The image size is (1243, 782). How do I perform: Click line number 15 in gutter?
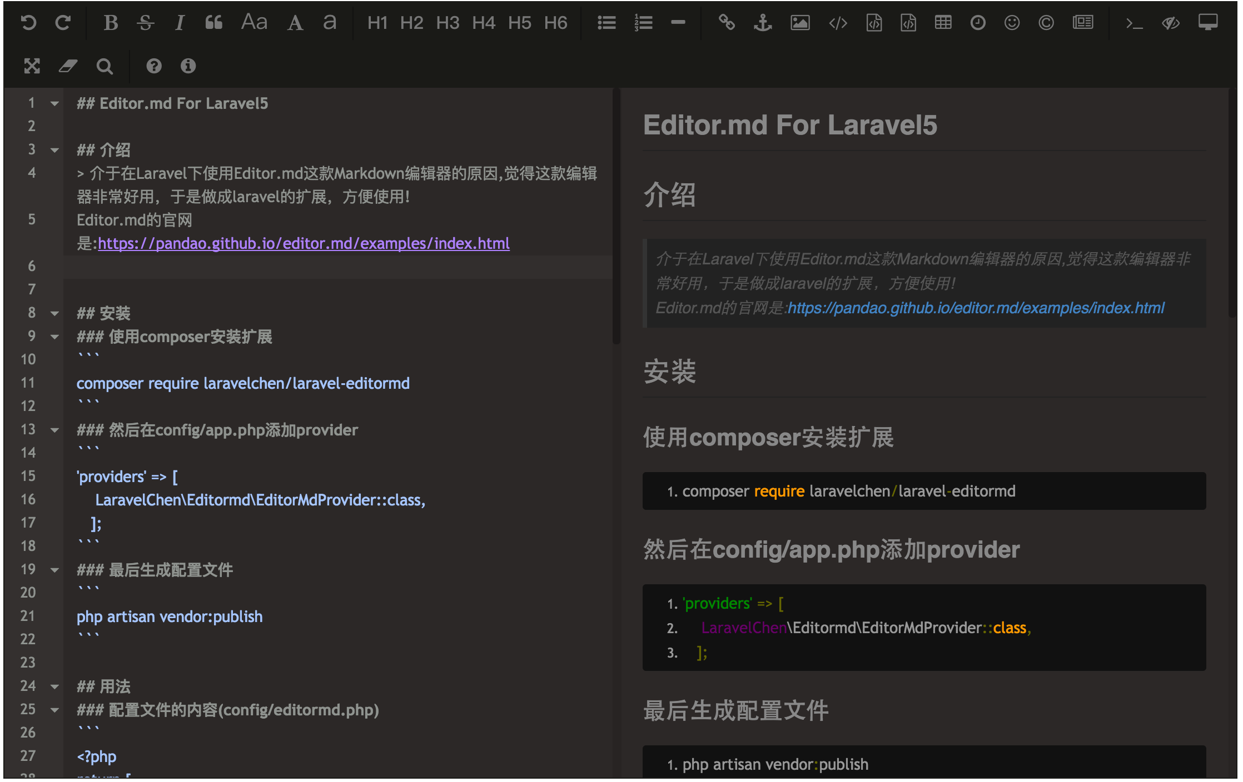[28, 477]
